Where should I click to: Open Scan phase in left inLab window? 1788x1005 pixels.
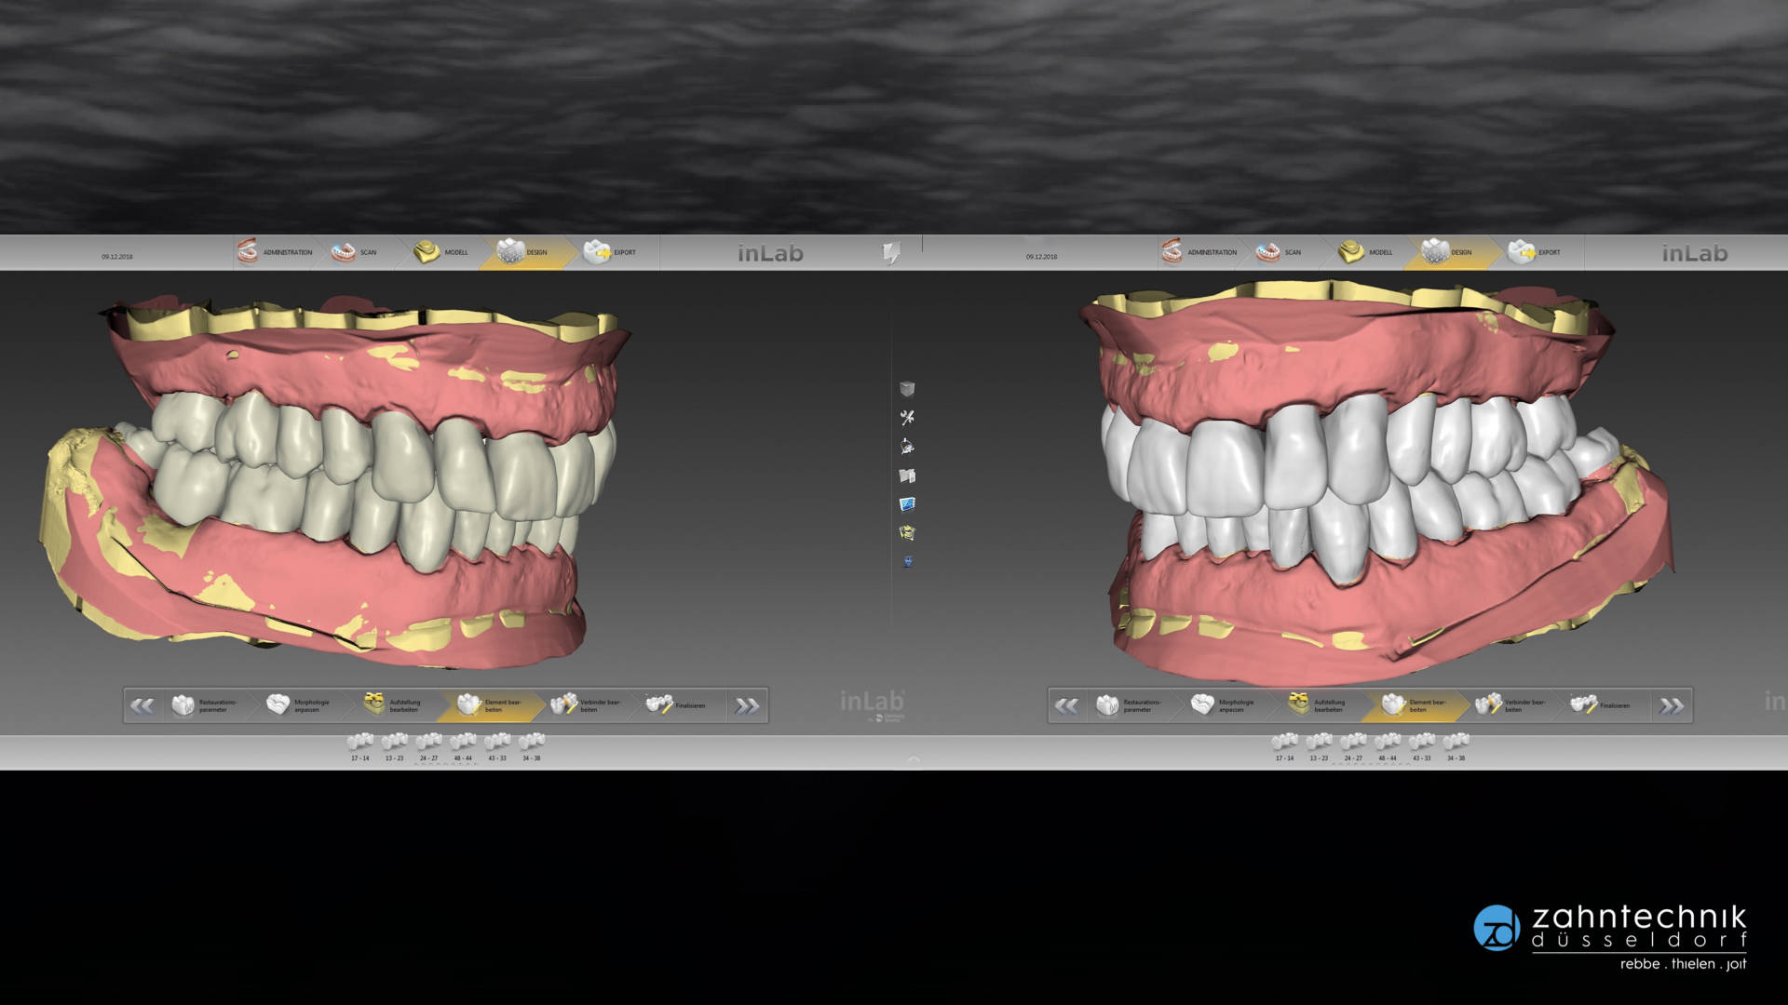click(x=355, y=252)
